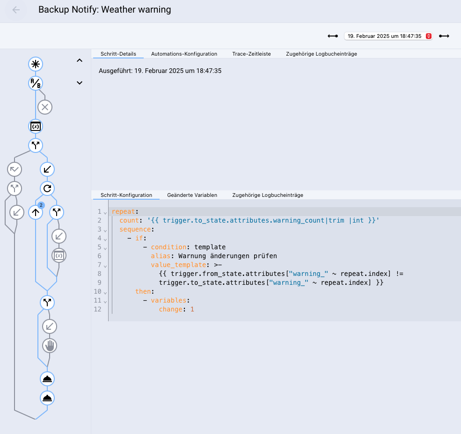This screenshot has width=461, height=434.
Task: Click 'condition: template' on line 5
Action: click(188, 247)
